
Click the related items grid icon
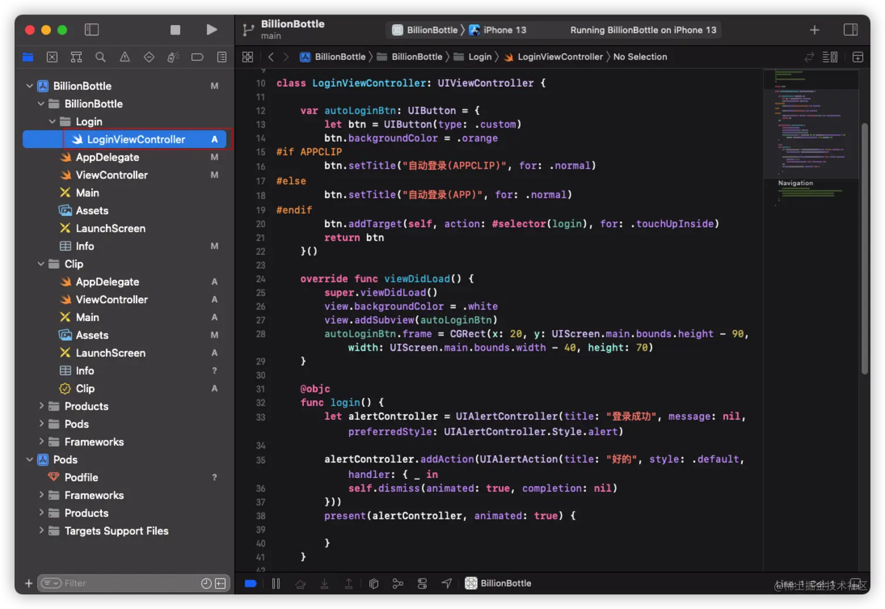(248, 57)
